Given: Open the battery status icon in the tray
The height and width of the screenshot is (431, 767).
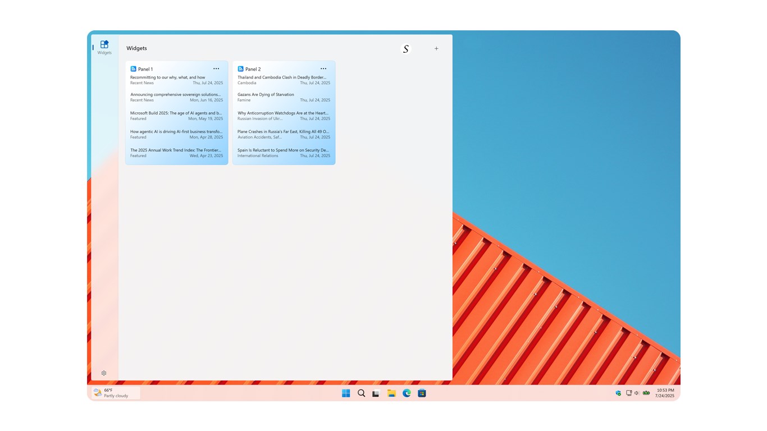Looking at the screenshot, I should (x=646, y=393).
